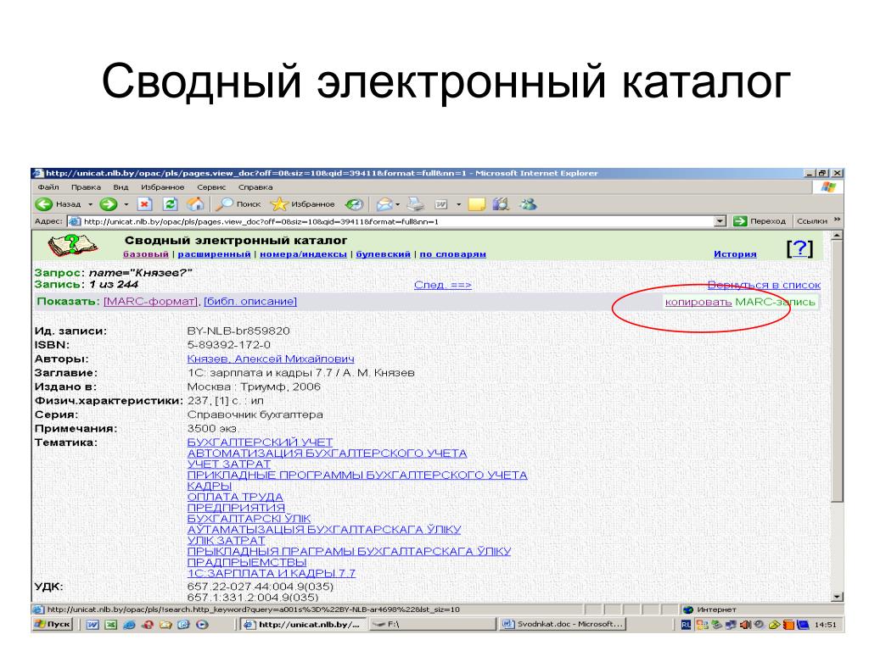Expand the Mail icon dropdown arrow
The height and width of the screenshot is (651, 869).
(x=397, y=205)
